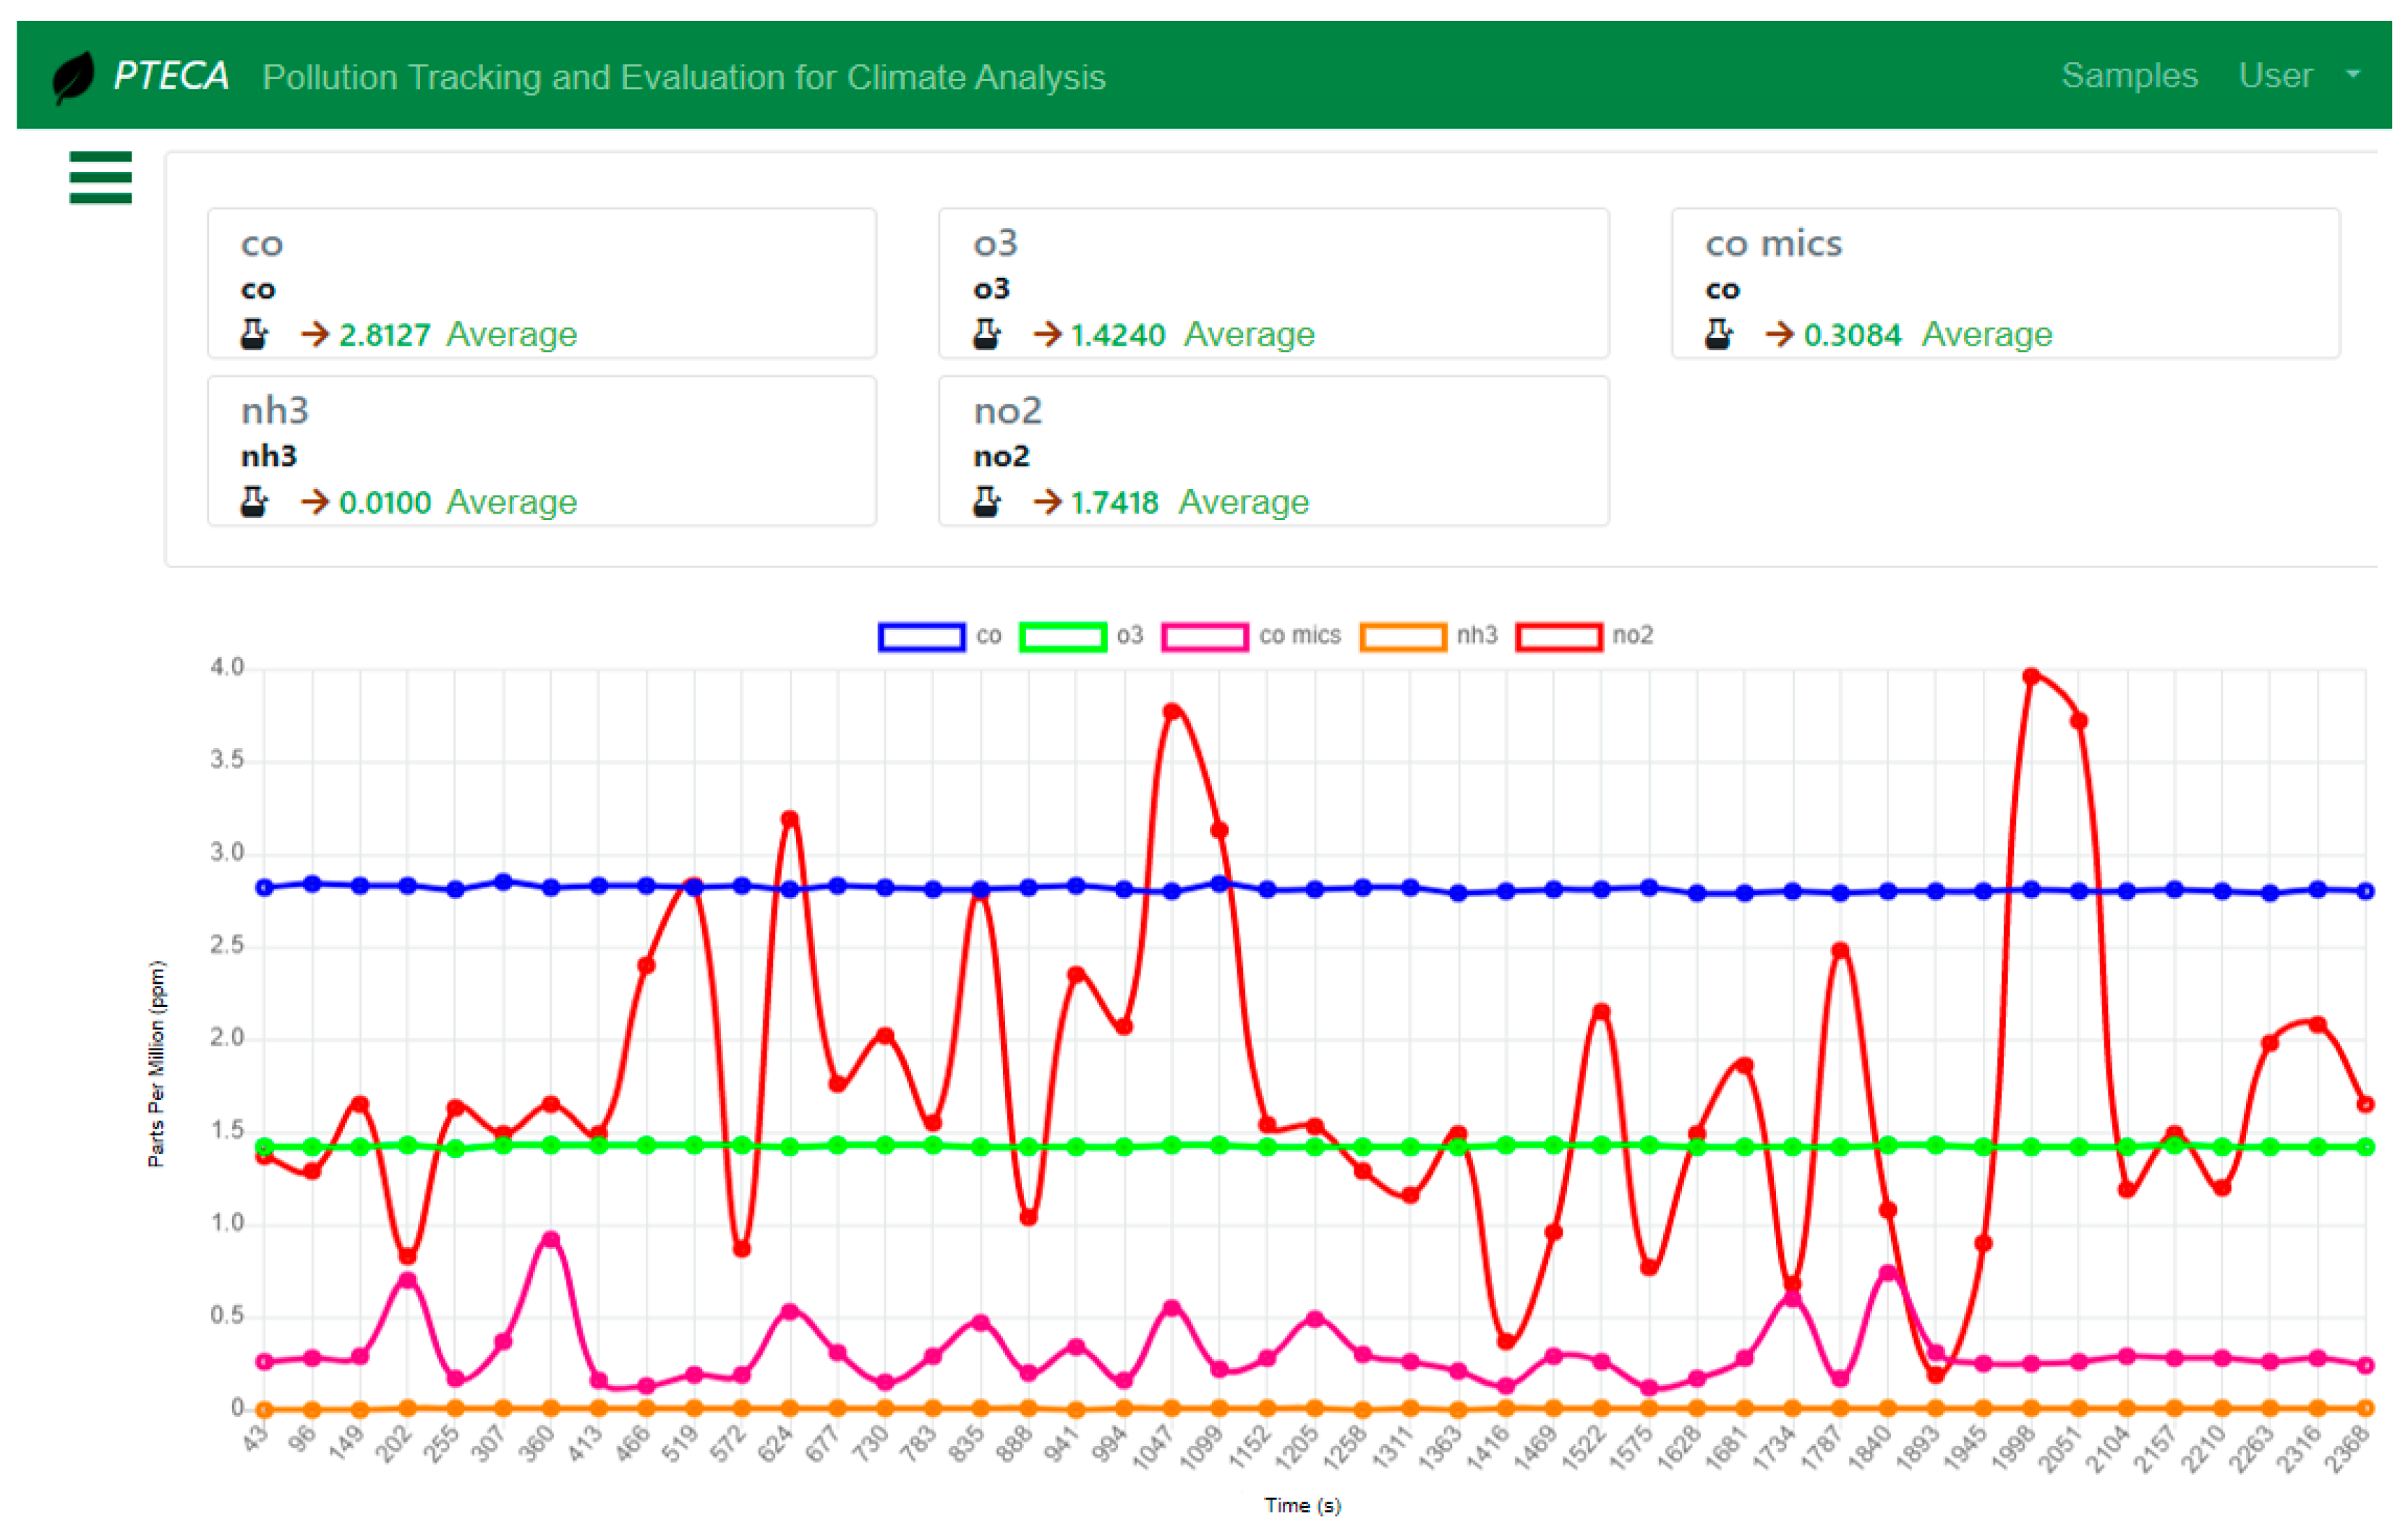Open the green hamburger sidebar menu
Viewport: 2408px width, 1527px height.
100,177
